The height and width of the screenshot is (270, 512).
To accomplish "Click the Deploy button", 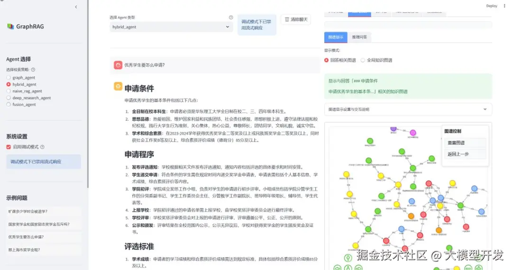I will point(492,6).
